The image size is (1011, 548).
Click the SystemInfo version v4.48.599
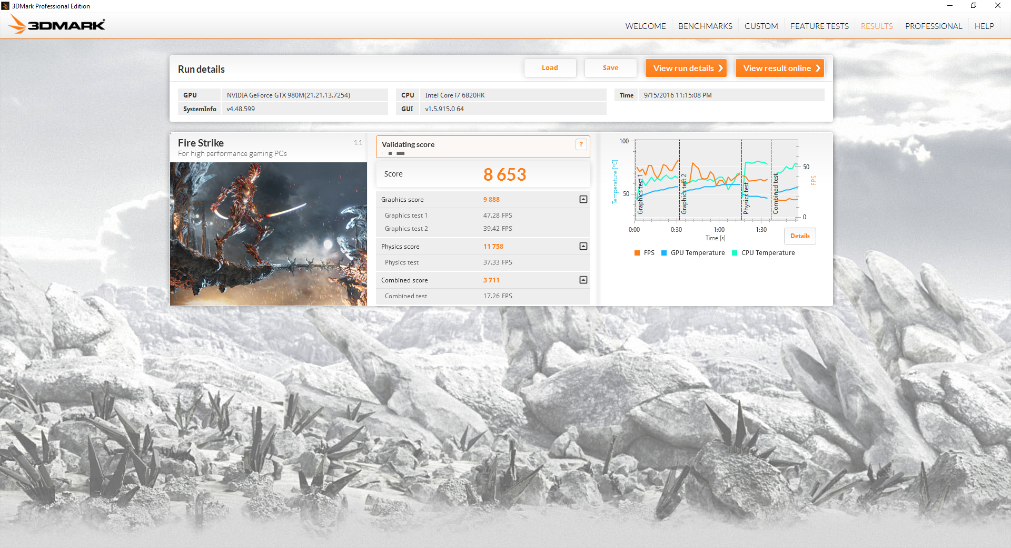pyautogui.click(x=241, y=109)
